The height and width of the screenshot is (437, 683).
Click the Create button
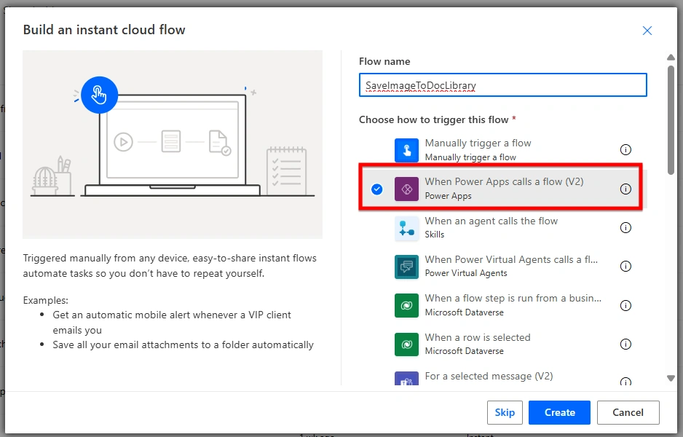point(559,412)
